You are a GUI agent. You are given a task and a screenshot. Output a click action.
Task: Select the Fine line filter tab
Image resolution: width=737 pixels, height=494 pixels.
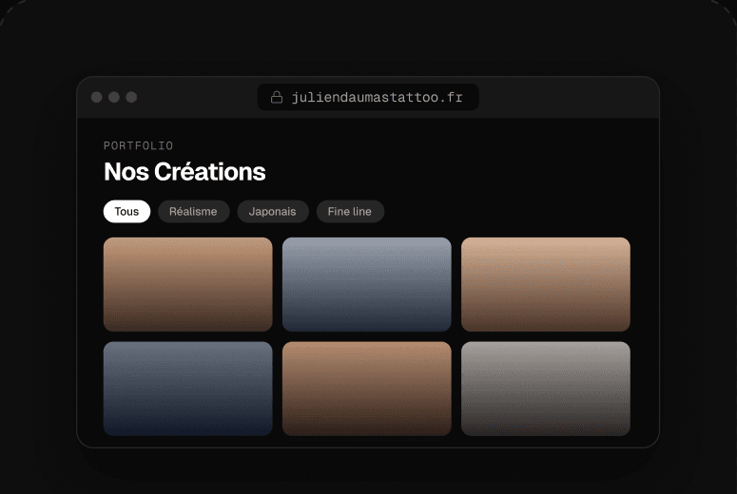350,211
